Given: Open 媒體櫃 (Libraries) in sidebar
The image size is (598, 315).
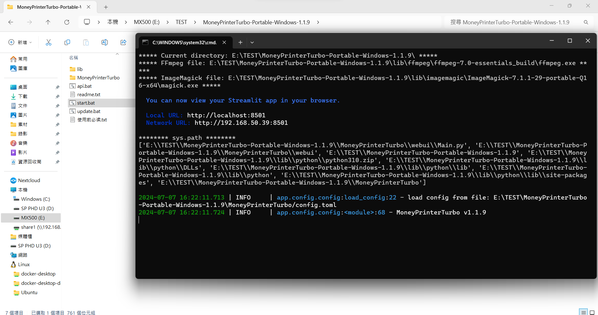Looking at the screenshot, I should 25,236.
